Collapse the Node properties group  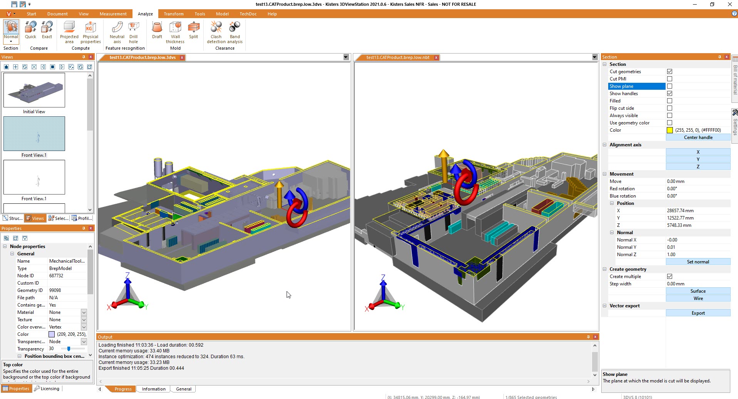click(5, 246)
